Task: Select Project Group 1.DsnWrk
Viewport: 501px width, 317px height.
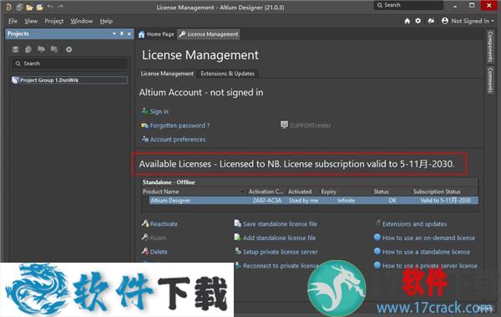Action: pos(69,80)
